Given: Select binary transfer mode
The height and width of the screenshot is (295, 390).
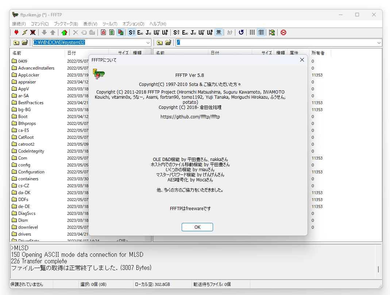Looking at the screenshot, I should coord(112,32).
